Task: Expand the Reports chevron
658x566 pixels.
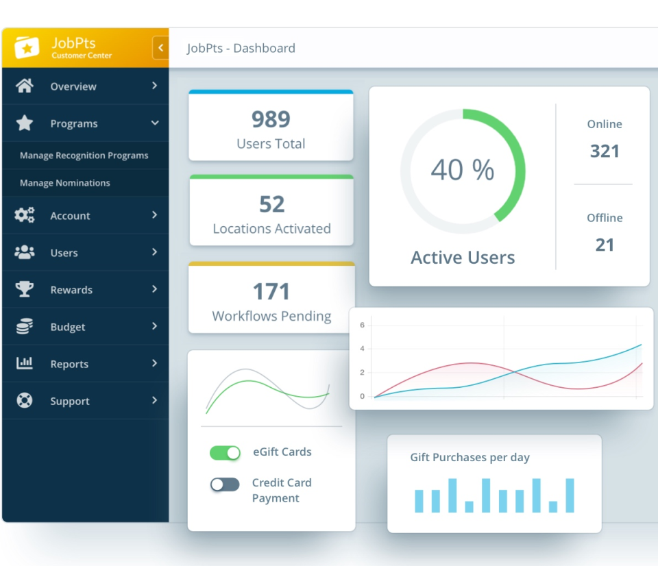Action: point(155,363)
